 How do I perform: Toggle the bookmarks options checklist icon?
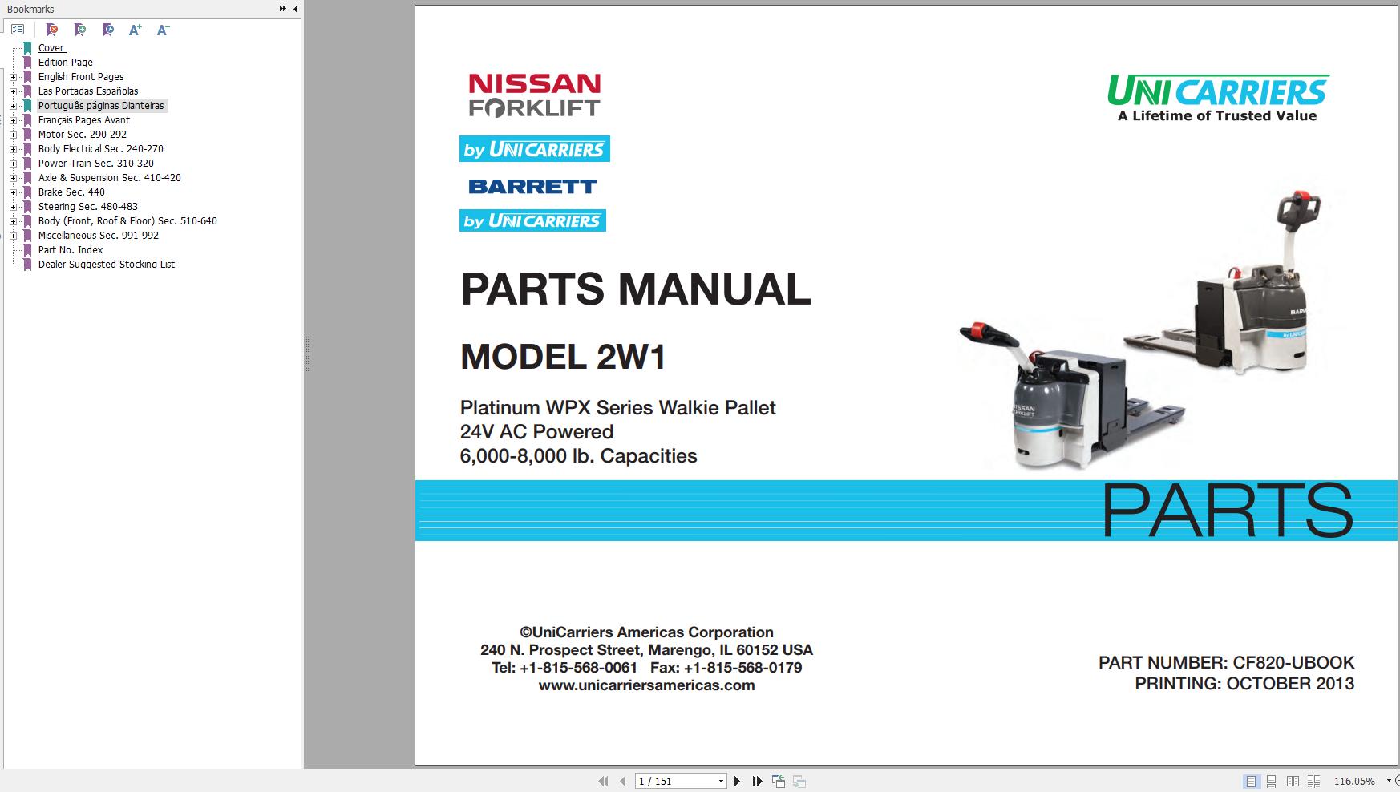pyautogui.click(x=17, y=28)
